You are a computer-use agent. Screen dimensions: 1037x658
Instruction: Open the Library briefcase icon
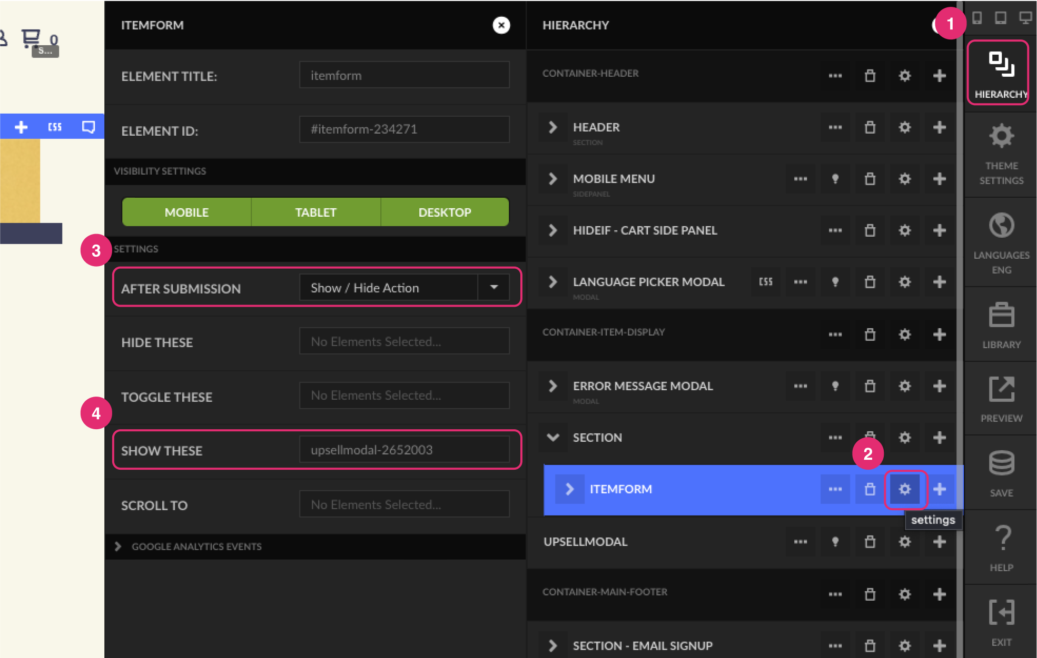point(1001,325)
